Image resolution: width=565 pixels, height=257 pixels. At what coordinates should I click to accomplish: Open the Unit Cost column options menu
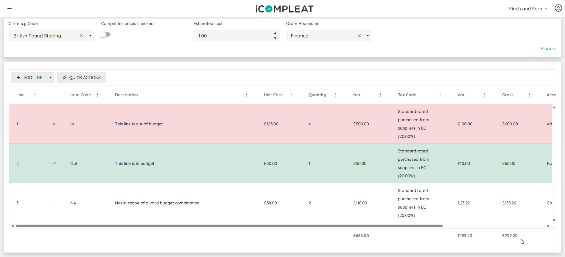click(291, 95)
